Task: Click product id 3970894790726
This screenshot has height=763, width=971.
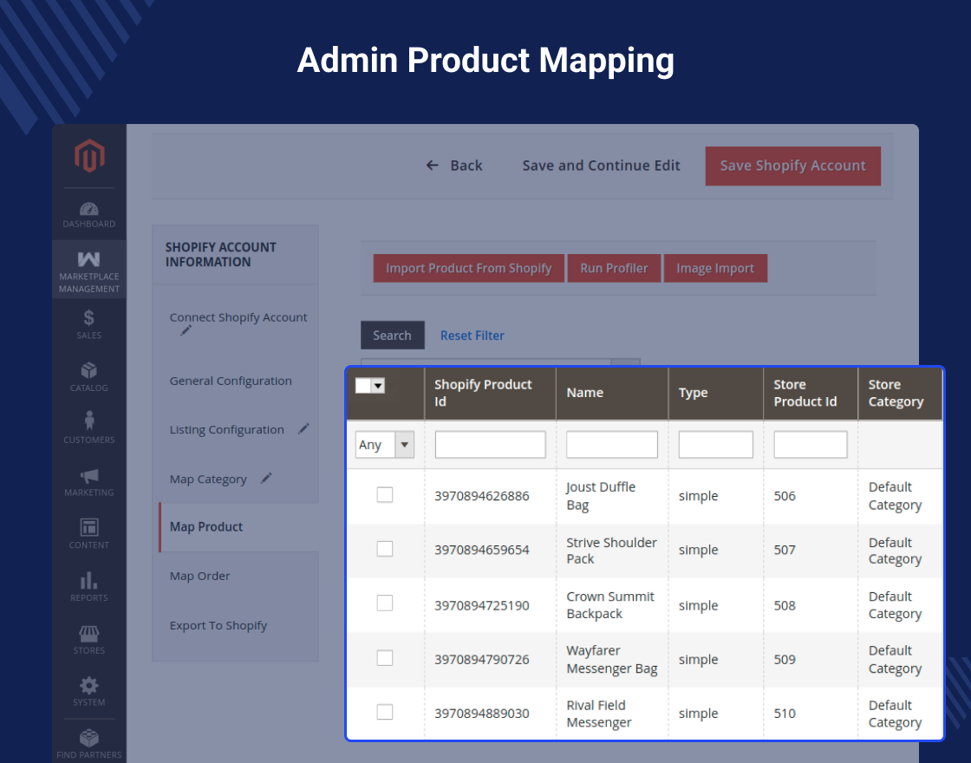Action: (x=482, y=660)
